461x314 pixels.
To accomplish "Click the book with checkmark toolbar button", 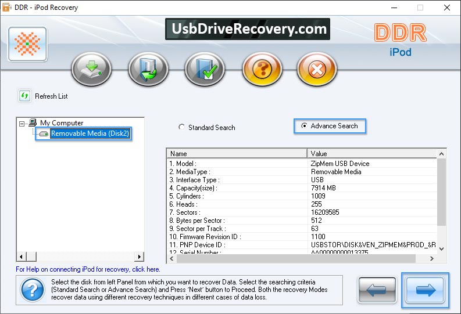I will tap(205, 69).
